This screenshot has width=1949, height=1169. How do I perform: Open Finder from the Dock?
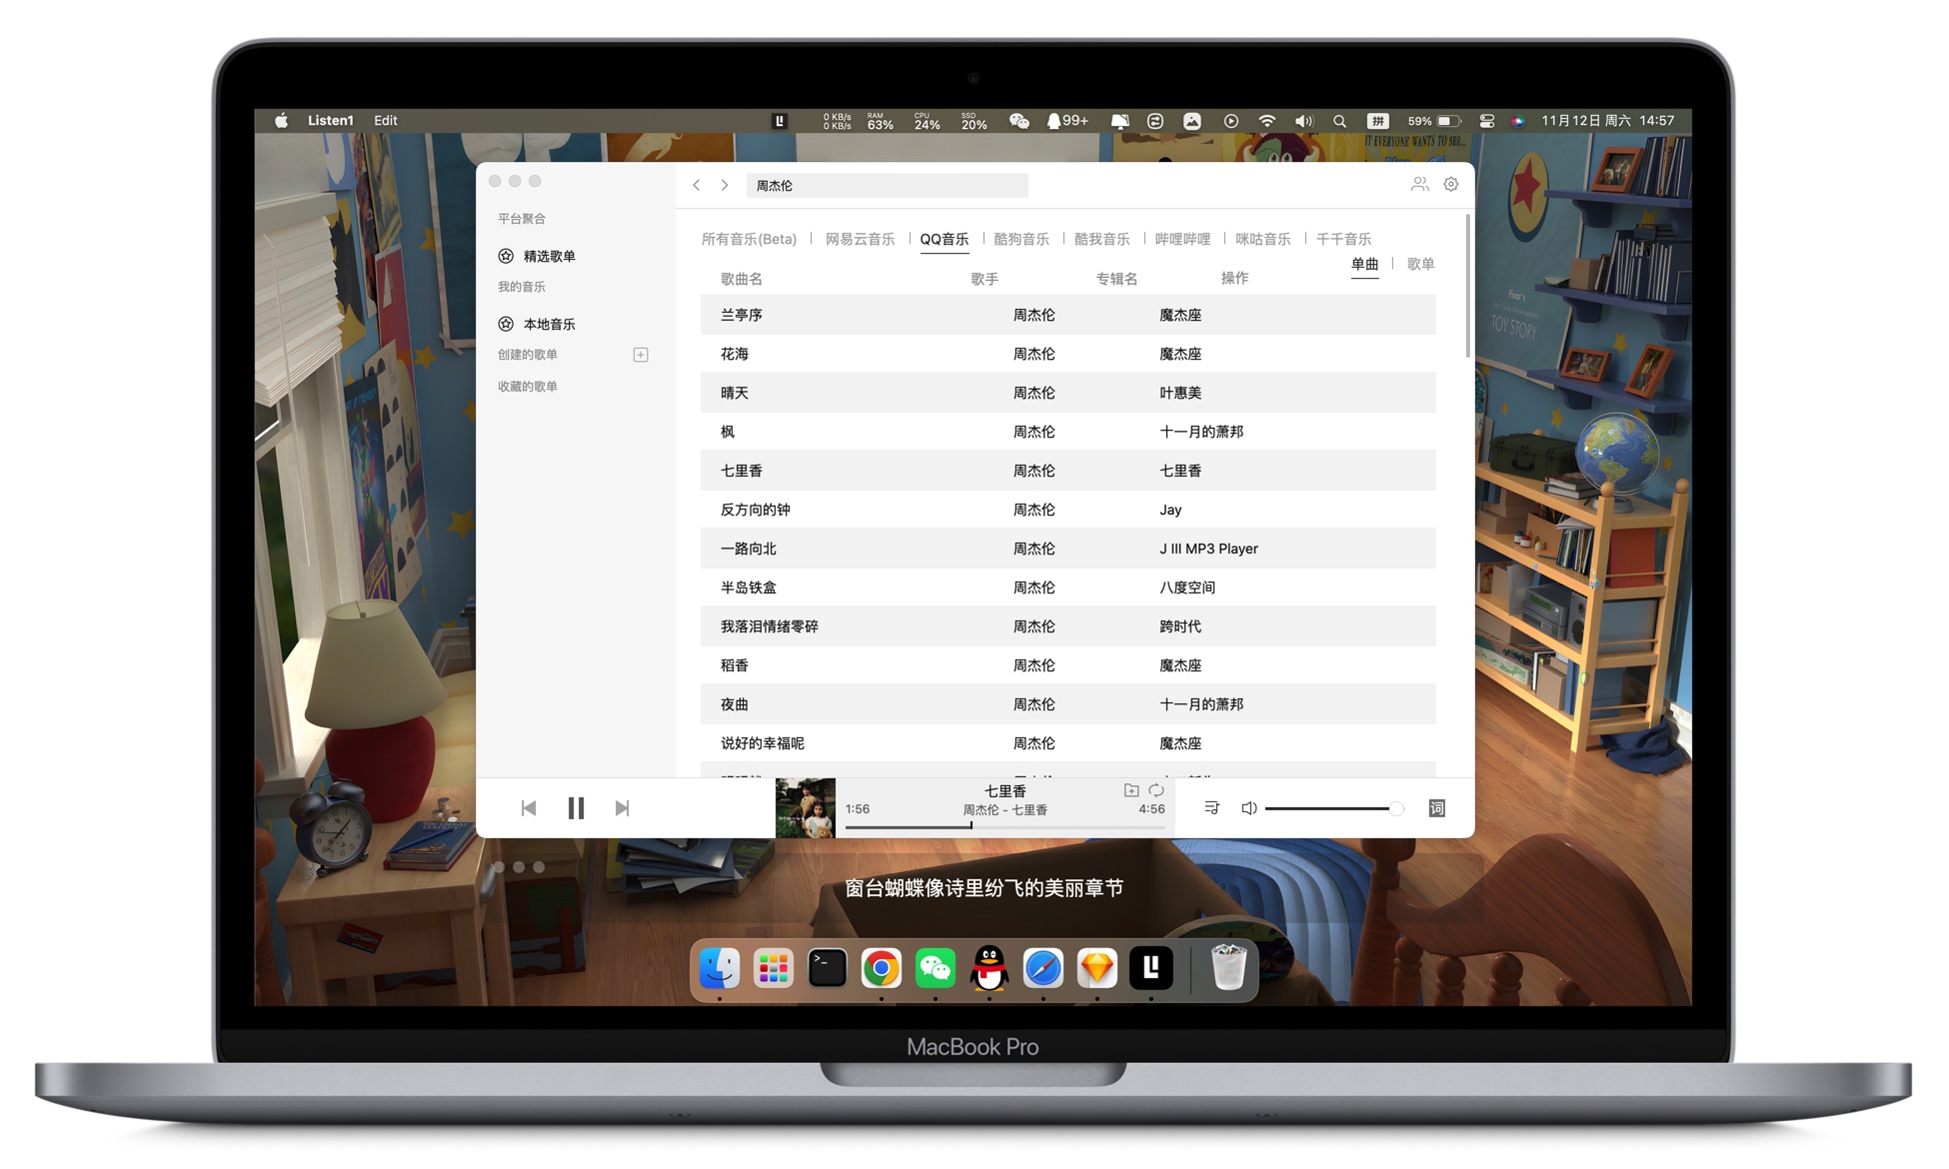[719, 967]
